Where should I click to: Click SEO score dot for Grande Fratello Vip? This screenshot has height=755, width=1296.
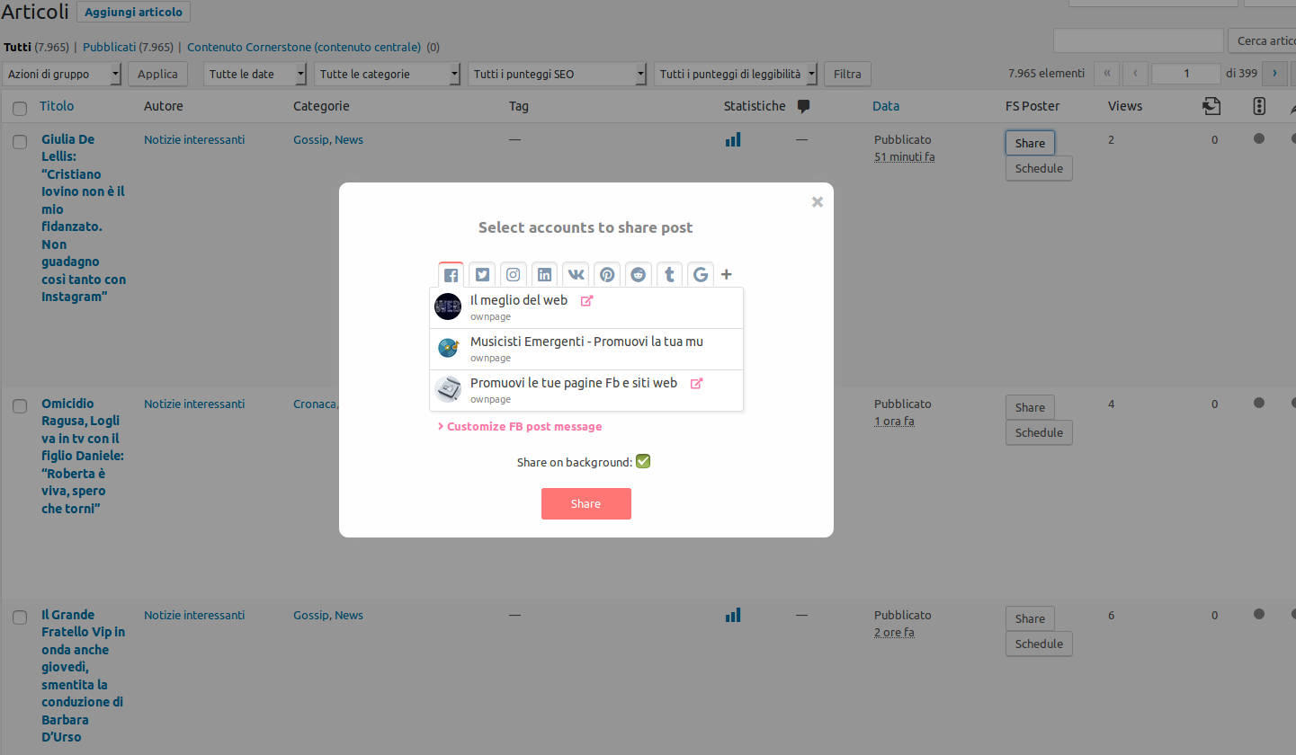(1259, 614)
